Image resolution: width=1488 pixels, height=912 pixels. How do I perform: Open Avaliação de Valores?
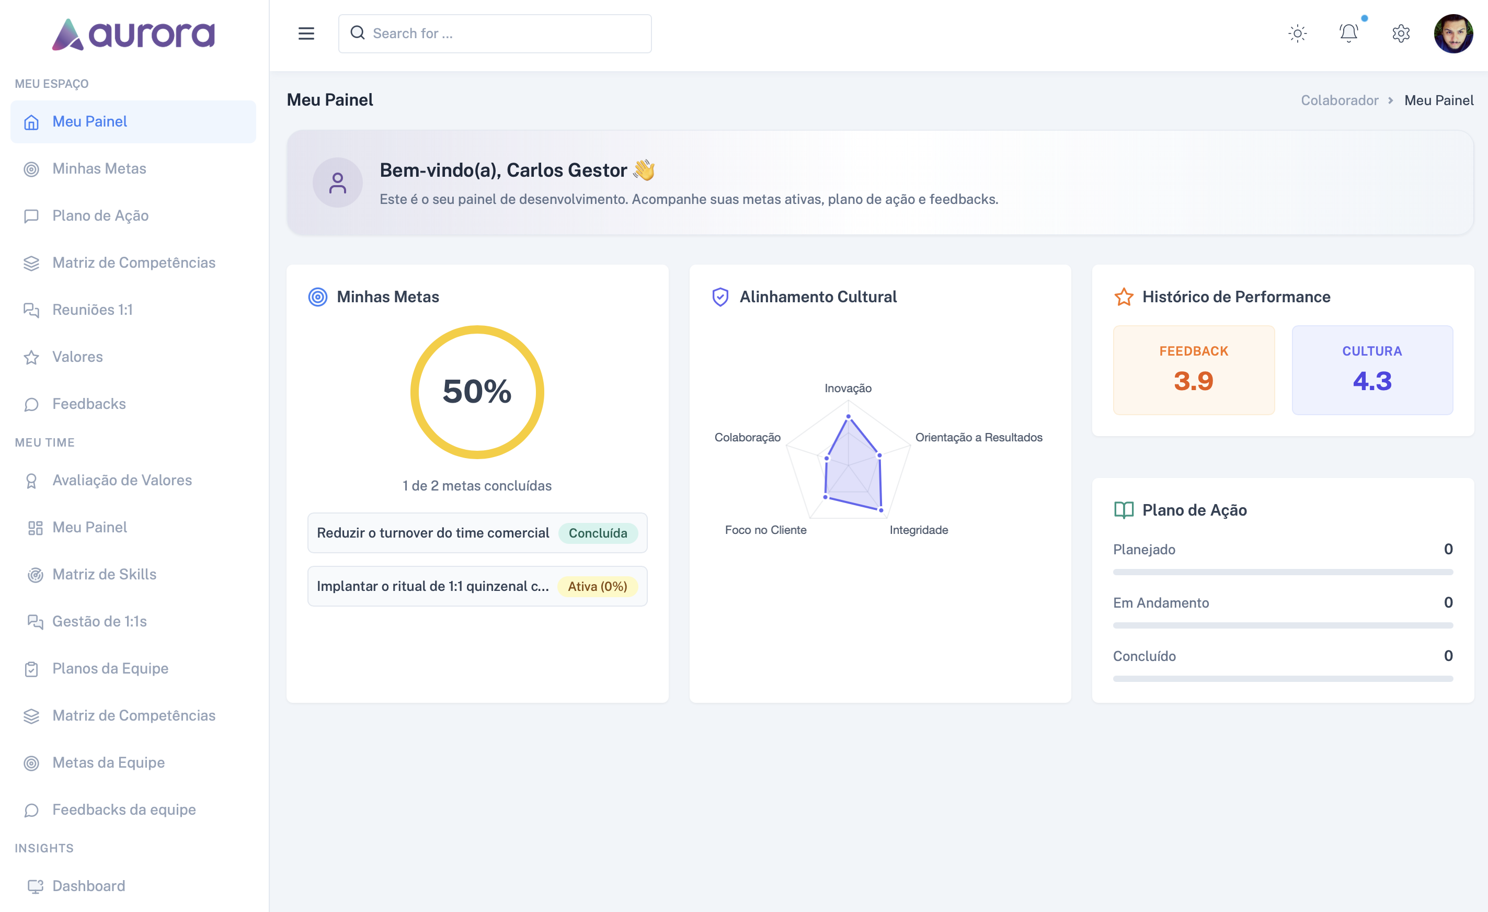[133, 480]
